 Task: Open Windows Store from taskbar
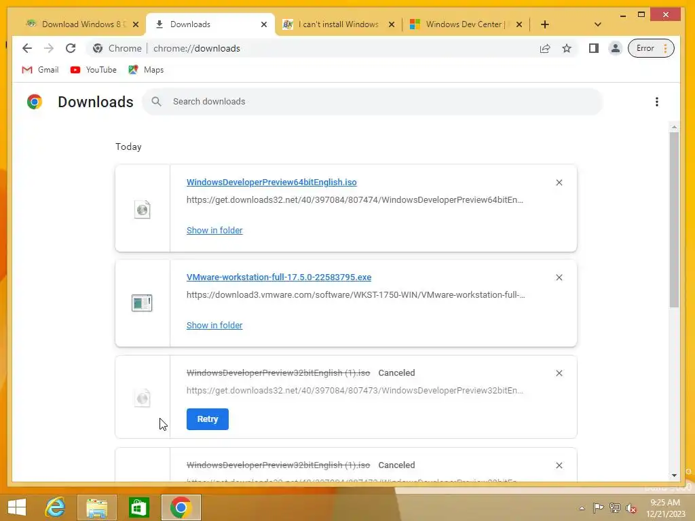click(x=138, y=507)
